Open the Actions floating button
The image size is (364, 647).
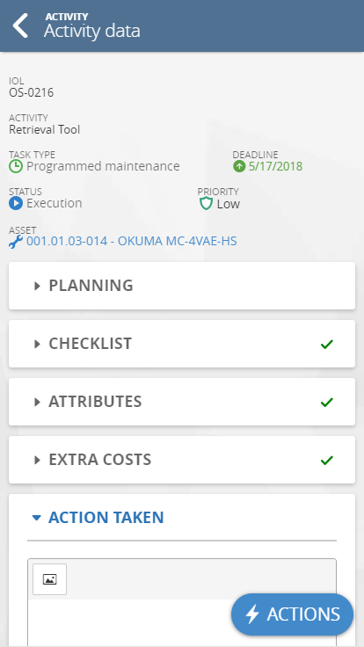click(292, 614)
